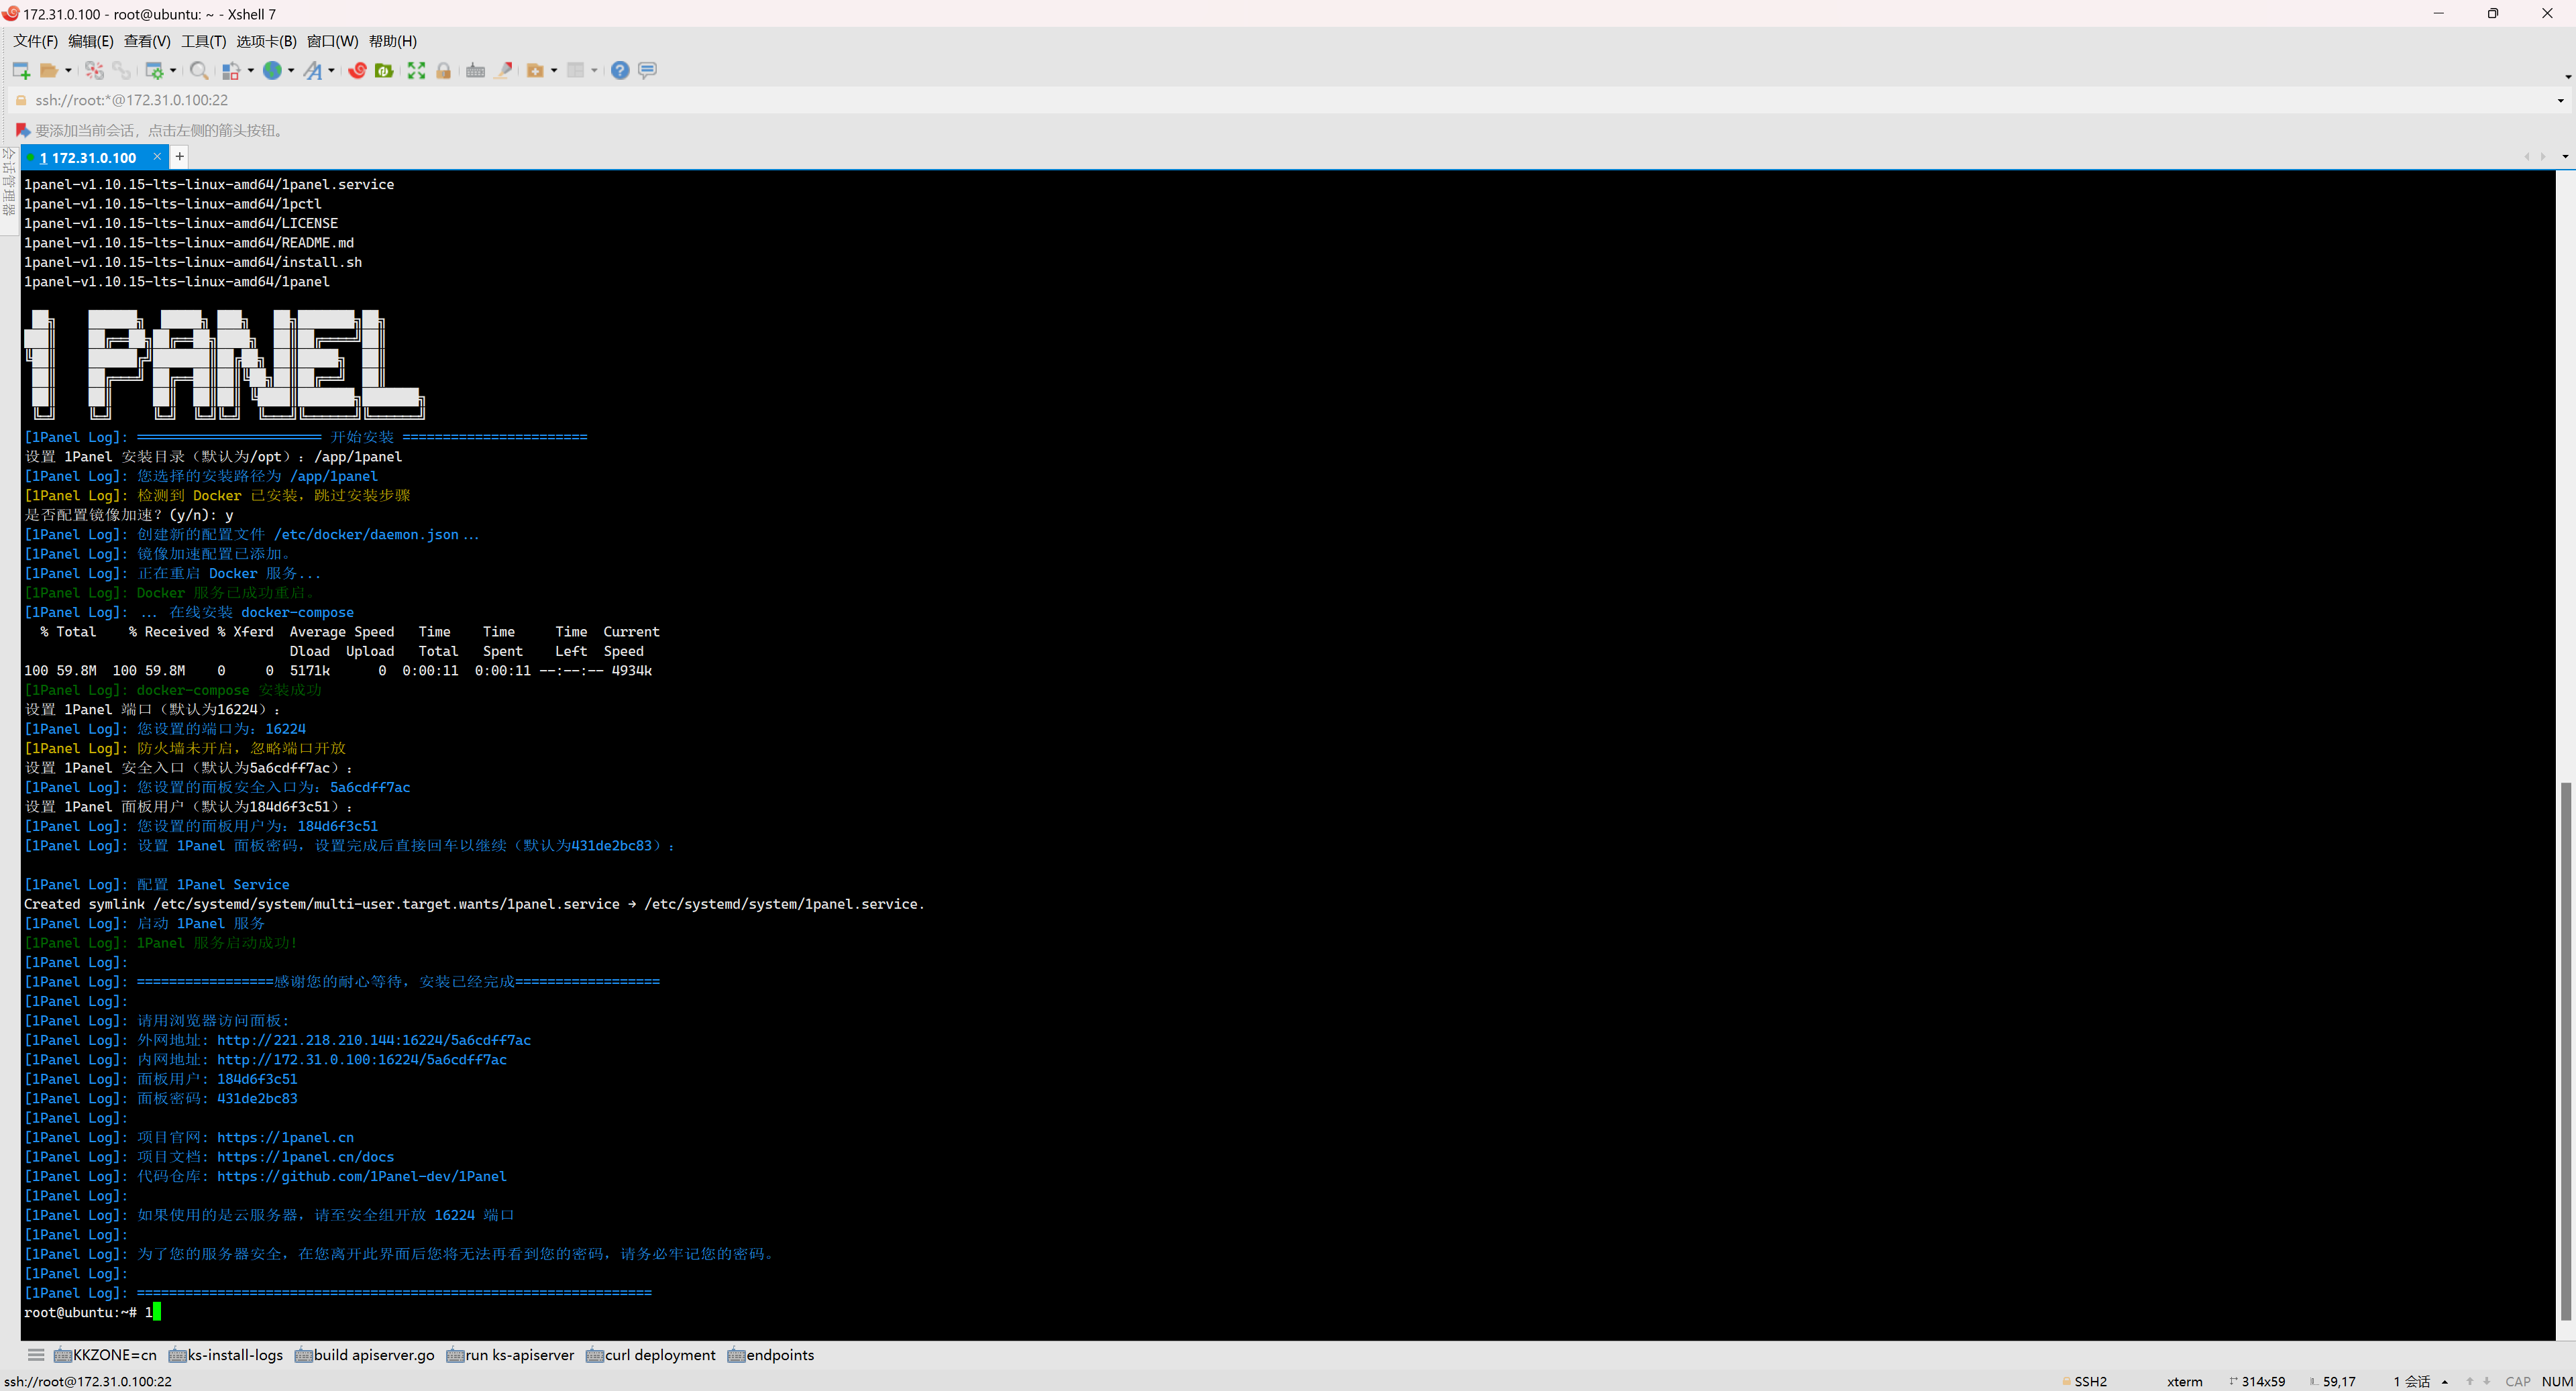Image resolution: width=2576 pixels, height=1391 pixels.
Task: Expand the globe encoding dropdown arrow
Action: (x=291, y=70)
